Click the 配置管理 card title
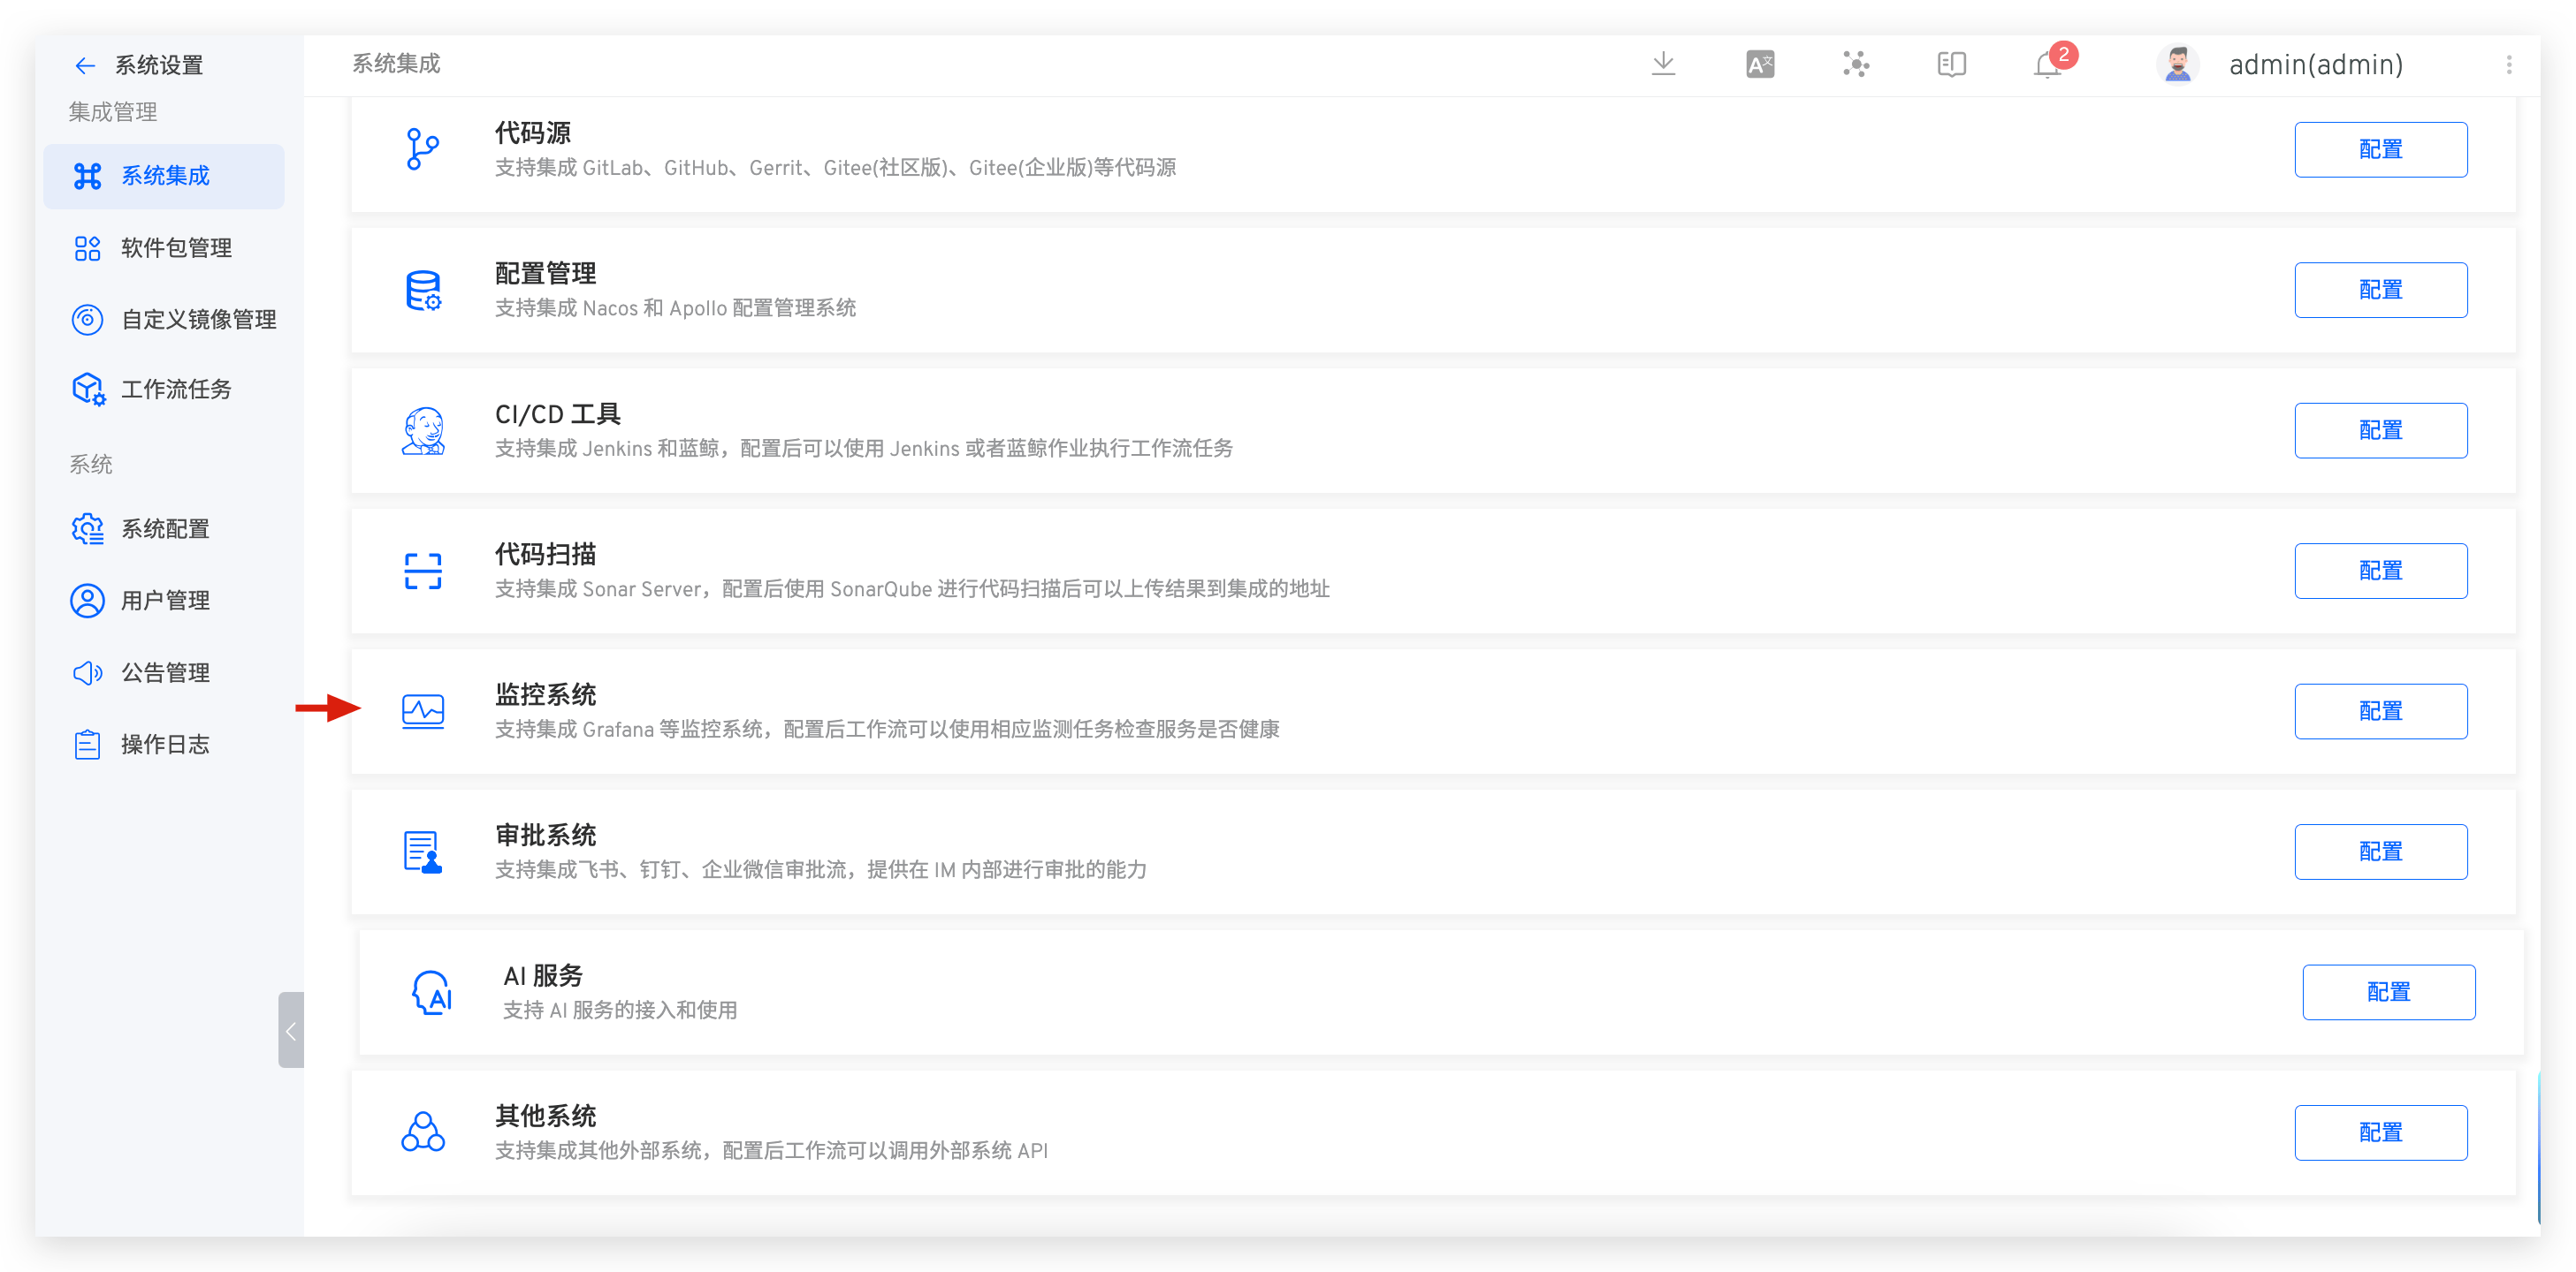This screenshot has width=2576, height=1272. click(546, 274)
